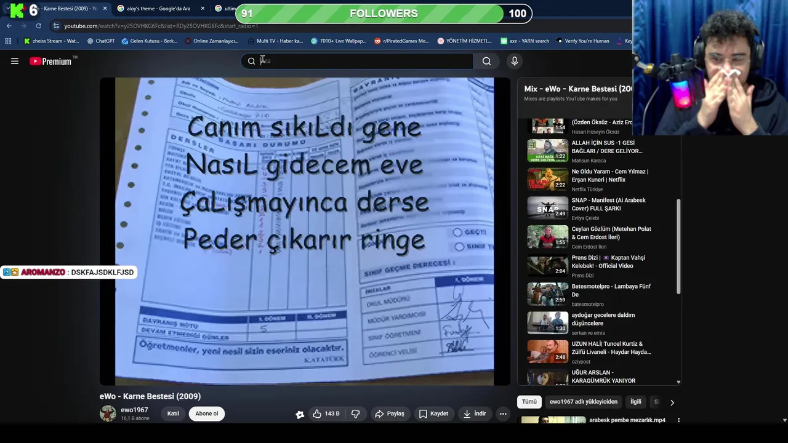Select the Tümü filter chip
The image size is (788, 443).
click(529, 402)
